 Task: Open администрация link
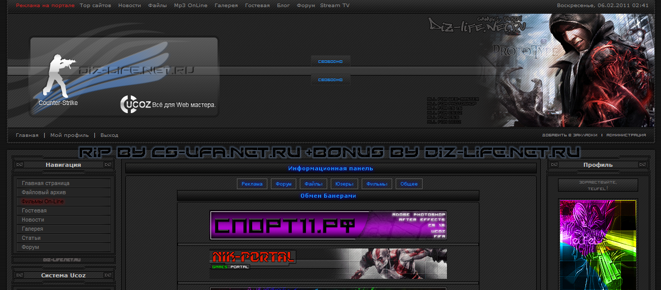626,135
